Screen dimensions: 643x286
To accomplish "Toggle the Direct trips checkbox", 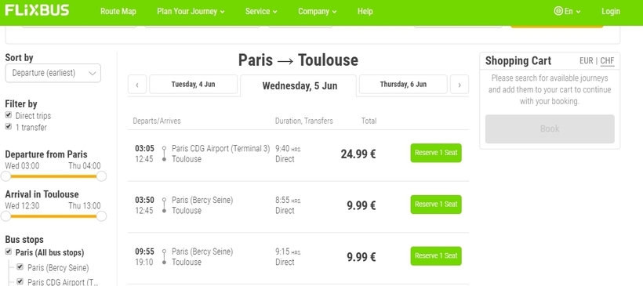I will click(8, 115).
